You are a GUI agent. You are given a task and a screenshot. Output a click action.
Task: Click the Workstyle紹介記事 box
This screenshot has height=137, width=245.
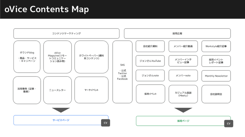tap(216, 46)
